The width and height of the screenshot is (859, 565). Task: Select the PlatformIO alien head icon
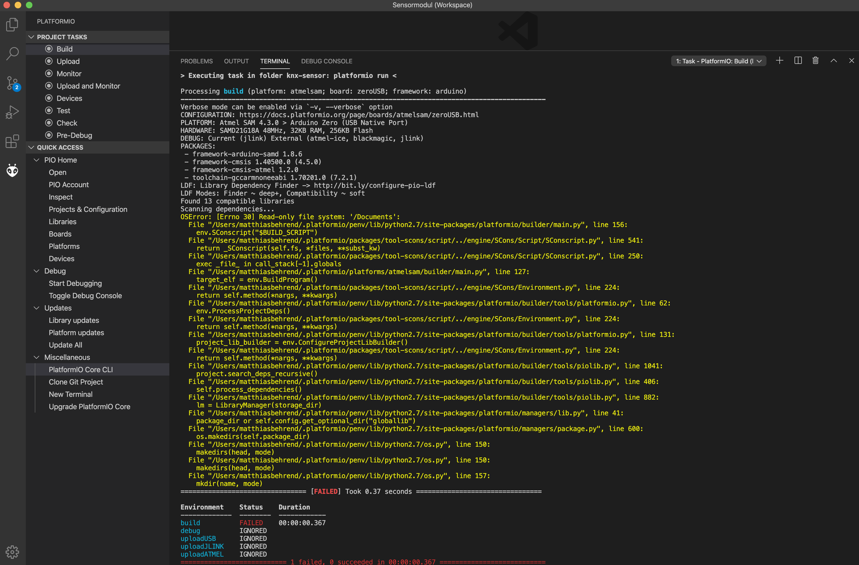[x=12, y=170]
